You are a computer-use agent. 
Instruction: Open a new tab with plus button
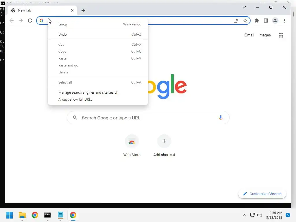83,10
